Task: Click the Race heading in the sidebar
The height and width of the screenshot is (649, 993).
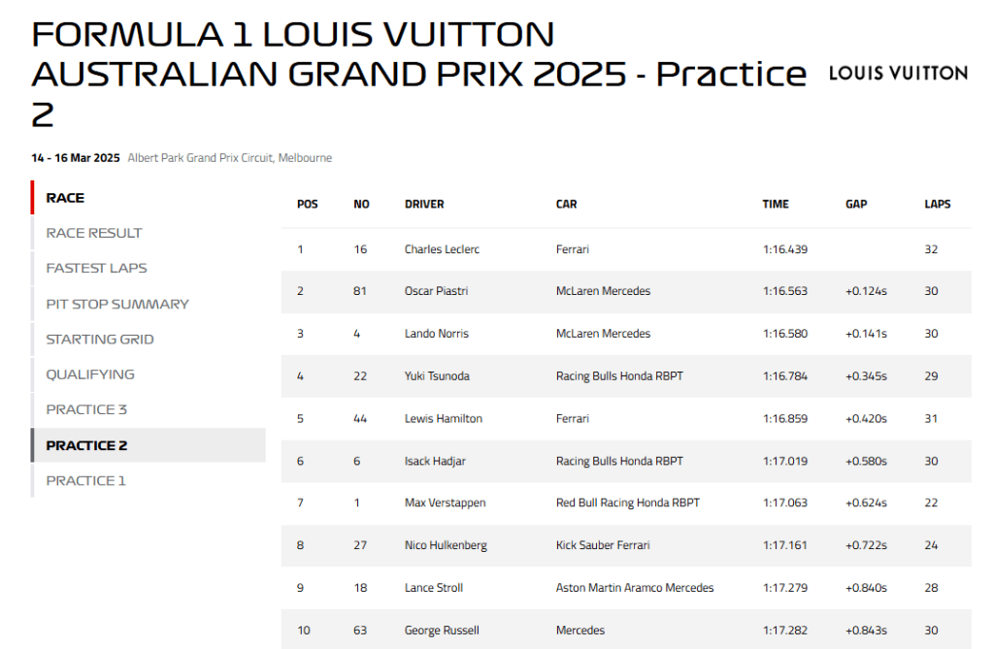Action: coord(65,198)
